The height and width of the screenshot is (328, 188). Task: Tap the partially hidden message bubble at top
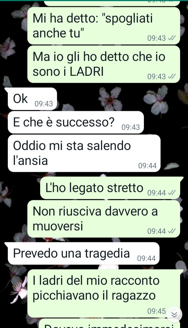[112, 3]
